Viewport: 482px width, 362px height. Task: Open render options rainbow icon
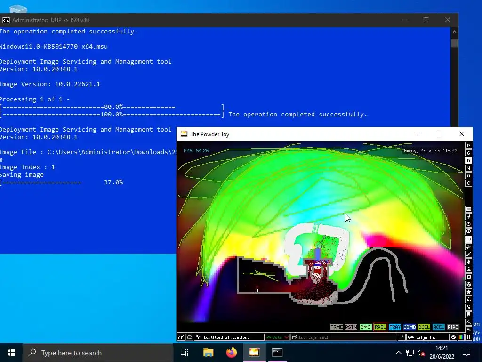point(461,337)
